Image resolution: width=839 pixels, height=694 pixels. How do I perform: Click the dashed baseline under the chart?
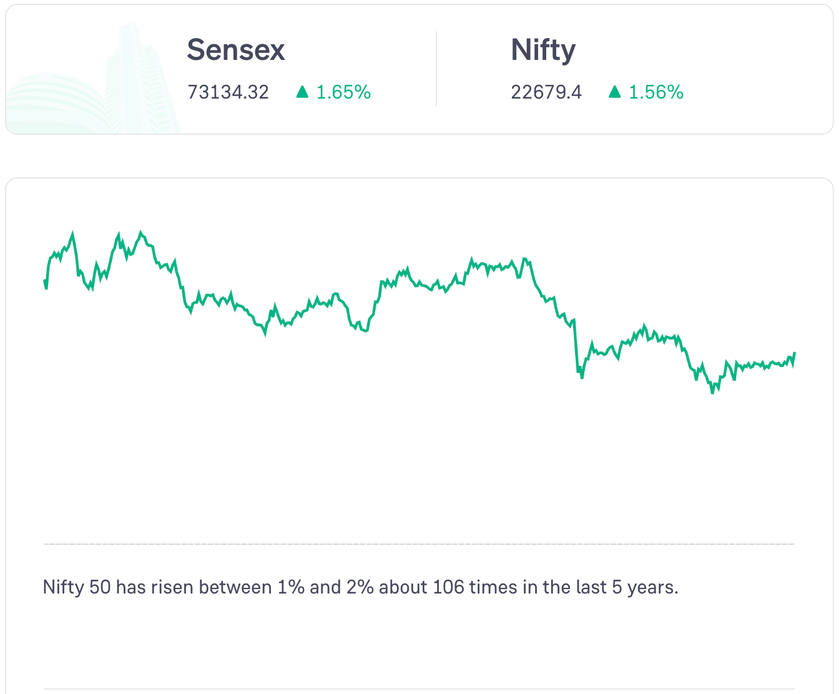[x=419, y=544]
